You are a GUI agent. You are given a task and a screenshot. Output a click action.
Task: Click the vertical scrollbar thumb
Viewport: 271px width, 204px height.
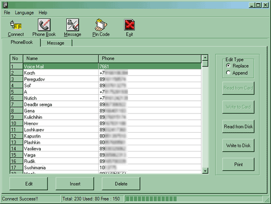[205, 63]
